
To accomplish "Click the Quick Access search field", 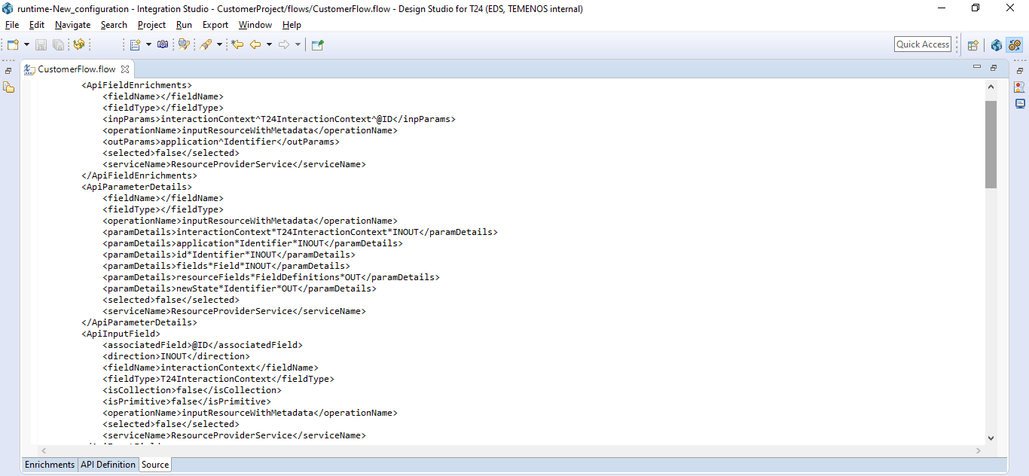I will [x=923, y=44].
